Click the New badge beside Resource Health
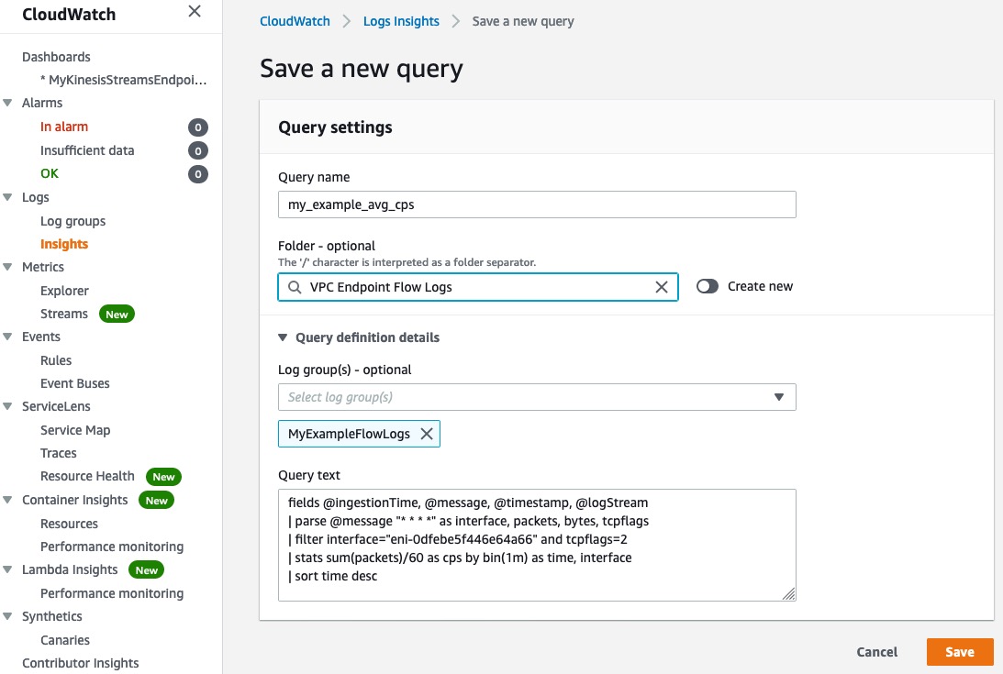 163,477
